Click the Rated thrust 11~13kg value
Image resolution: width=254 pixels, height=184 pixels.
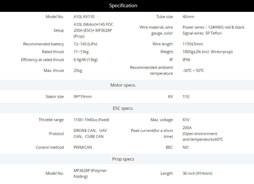(81, 52)
